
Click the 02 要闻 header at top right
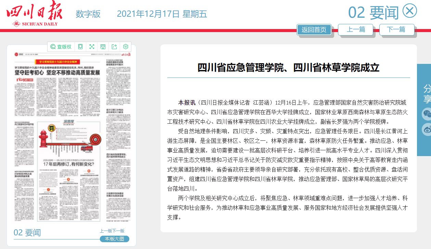pos(374,13)
